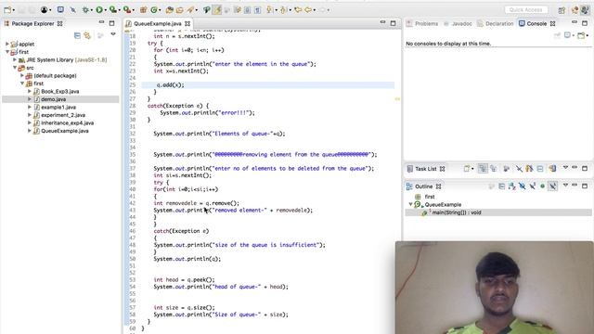Toggle Categorized view in Task List
This screenshot has width=594, height=334.
point(483,169)
